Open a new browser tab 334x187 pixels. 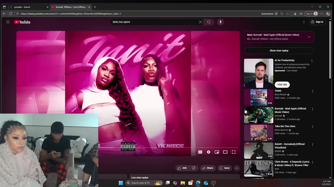coord(95,7)
